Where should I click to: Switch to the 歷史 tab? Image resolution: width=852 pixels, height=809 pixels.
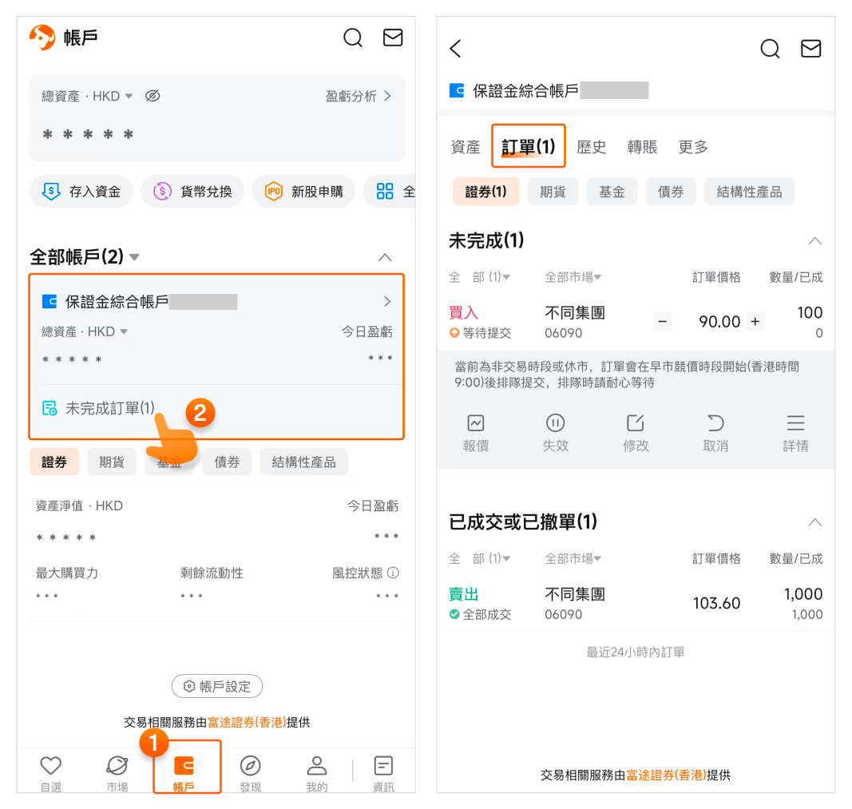click(x=591, y=147)
